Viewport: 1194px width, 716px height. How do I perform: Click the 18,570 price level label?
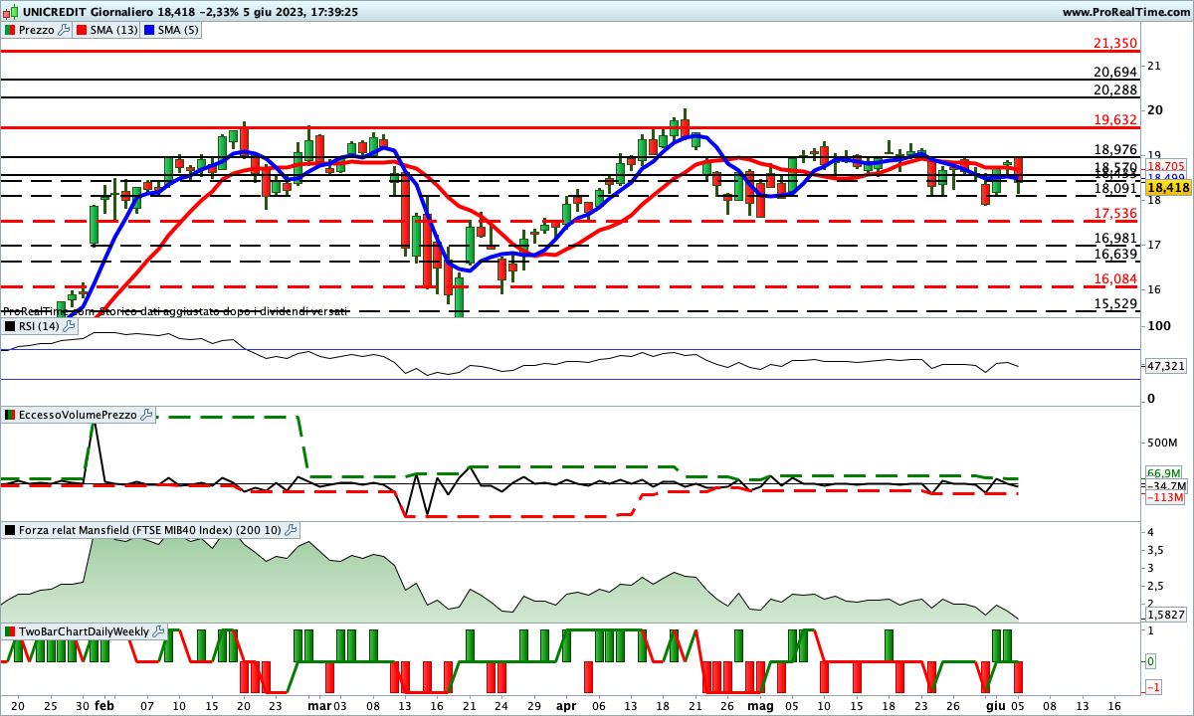point(1114,167)
